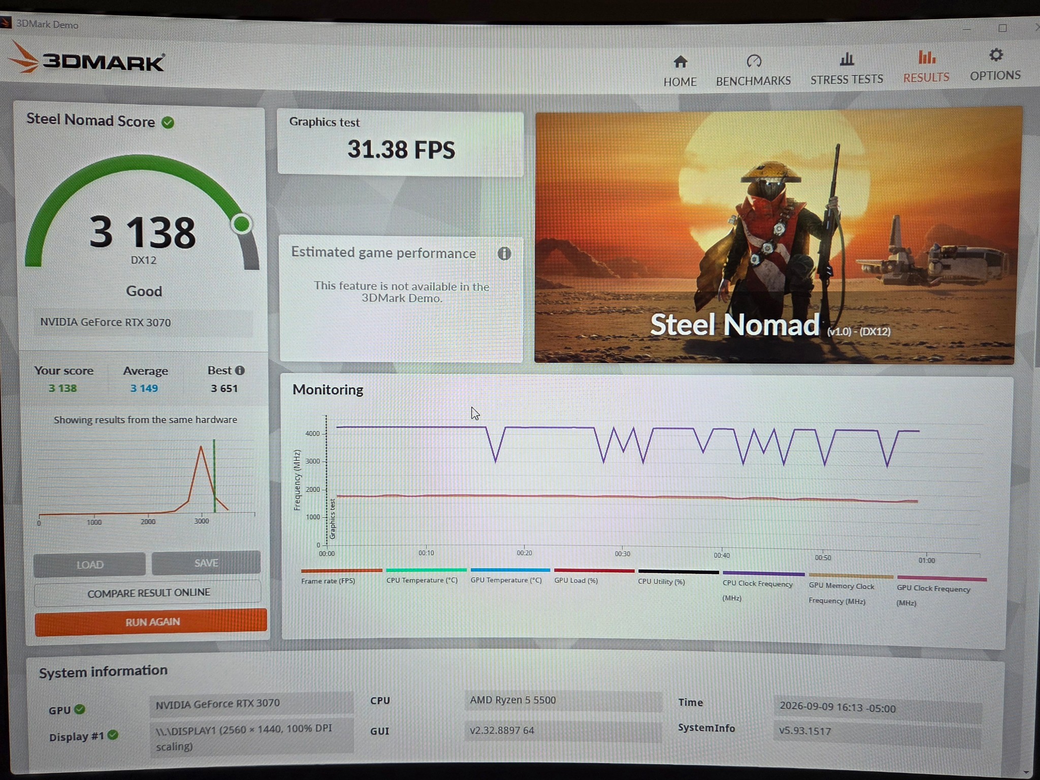The width and height of the screenshot is (1040, 780).
Task: Click the 3 138 score gauge
Action: pos(142,213)
